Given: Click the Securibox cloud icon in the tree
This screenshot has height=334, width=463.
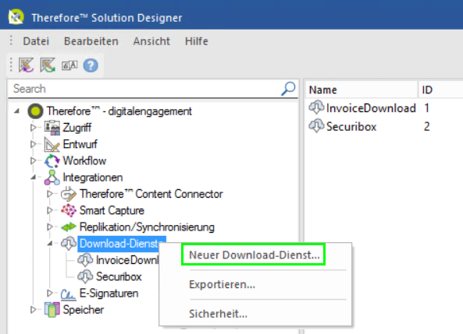Looking at the screenshot, I should click(85, 276).
